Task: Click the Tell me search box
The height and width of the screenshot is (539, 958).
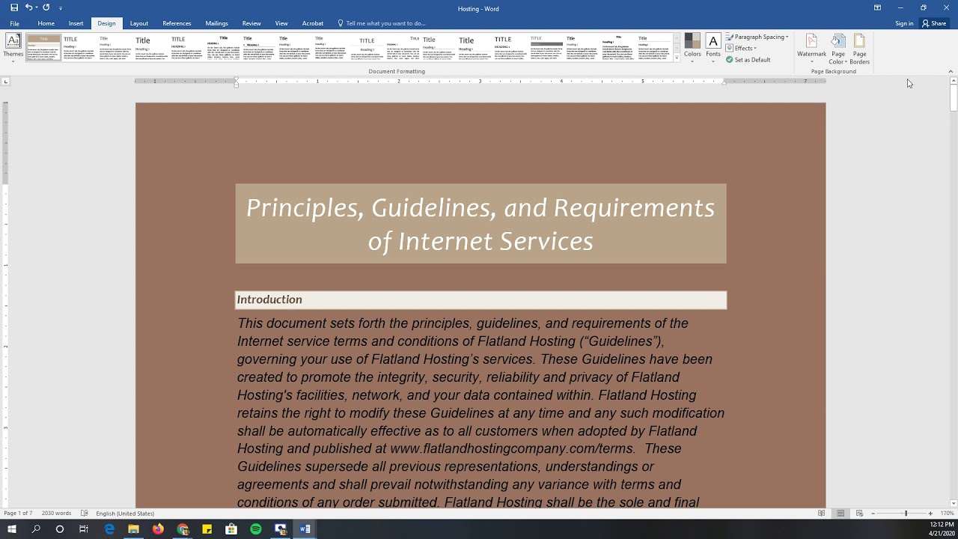Action: pyautogui.click(x=382, y=23)
